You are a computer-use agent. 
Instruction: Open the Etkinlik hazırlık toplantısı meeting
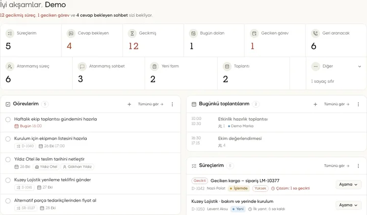pyautogui.click(x=243, y=119)
